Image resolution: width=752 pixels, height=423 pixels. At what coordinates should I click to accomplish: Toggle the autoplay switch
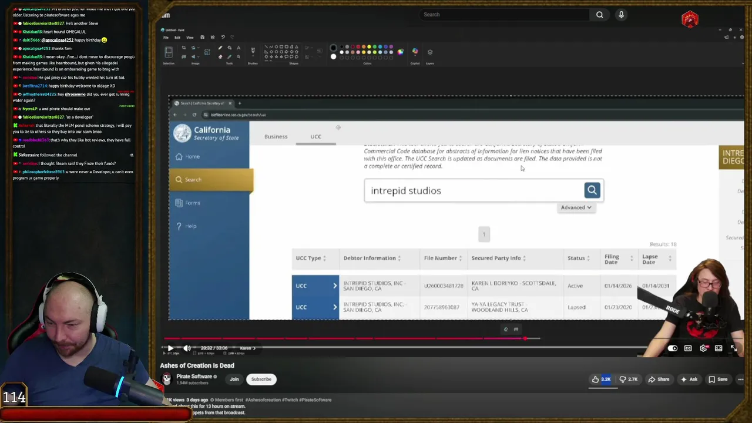point(673,348)
